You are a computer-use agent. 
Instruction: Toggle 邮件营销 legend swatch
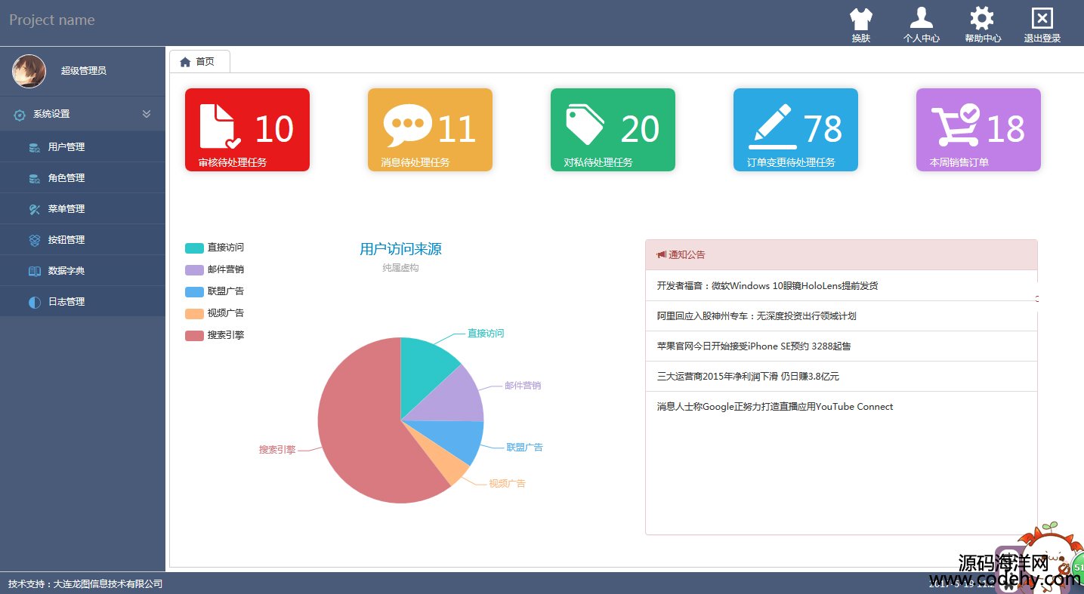pos(194,269)
